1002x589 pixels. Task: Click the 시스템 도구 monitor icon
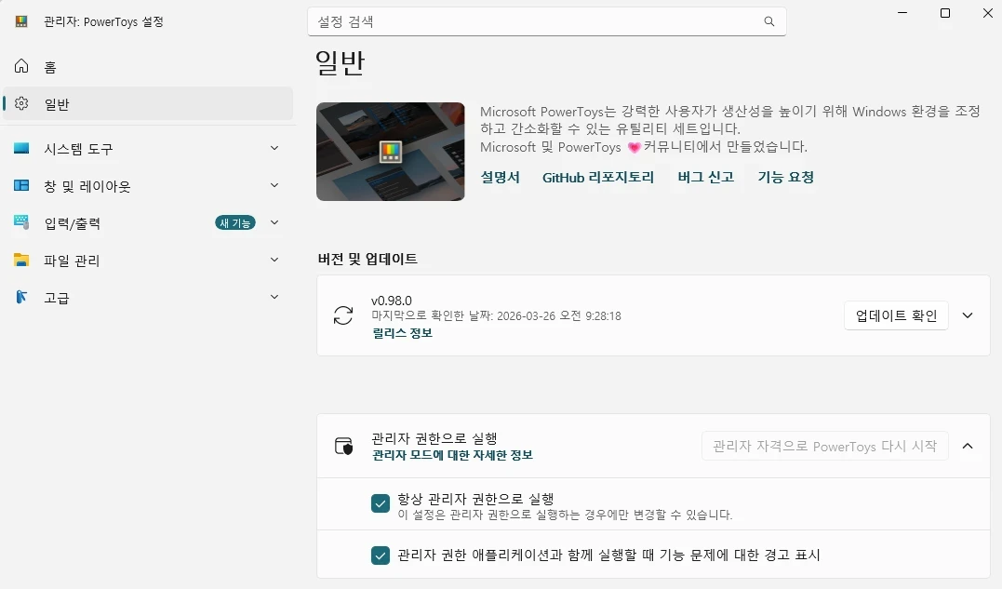tap(21, 149)
